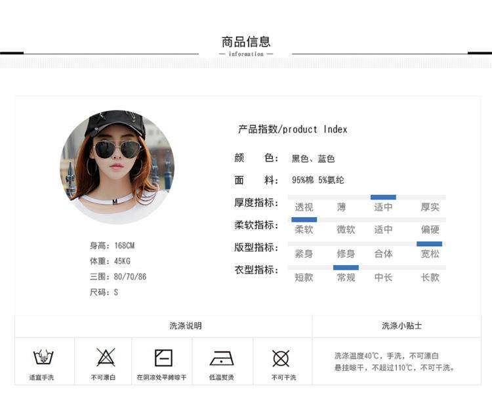Click the 低温熨烫 caption

click(x=222, y=377)
